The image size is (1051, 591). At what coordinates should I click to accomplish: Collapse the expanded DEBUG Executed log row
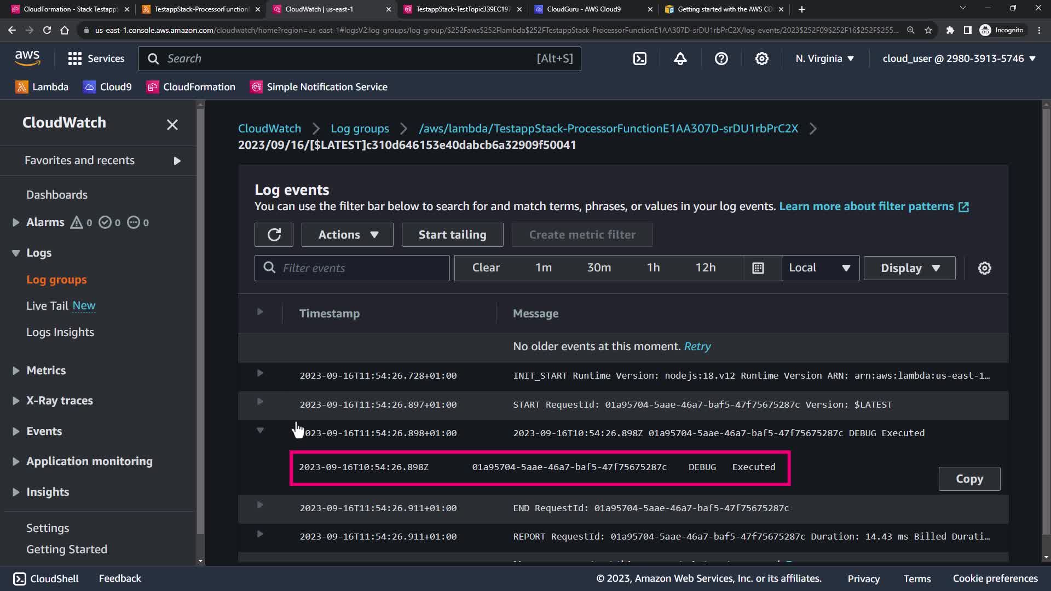coord(260,431)
